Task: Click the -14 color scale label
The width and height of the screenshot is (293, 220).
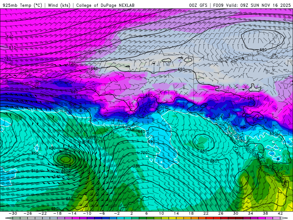Action: 72,213
